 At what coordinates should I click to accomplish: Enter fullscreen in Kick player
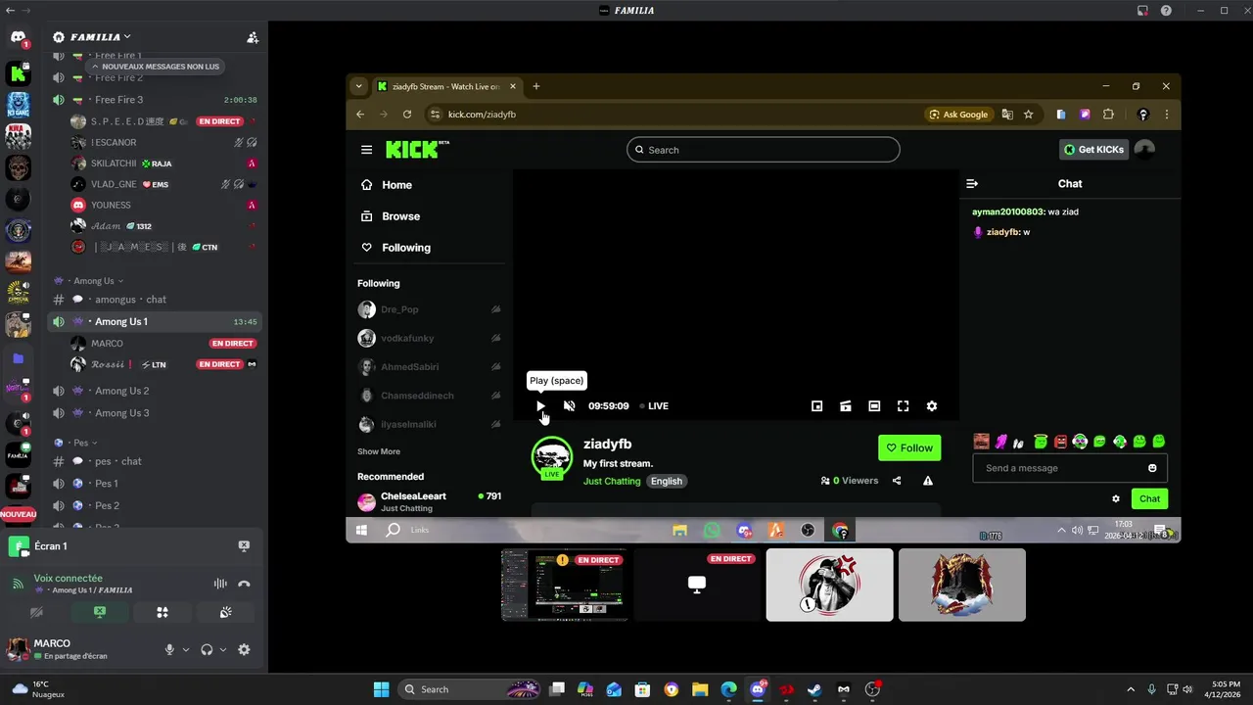[x=903, y=405]
